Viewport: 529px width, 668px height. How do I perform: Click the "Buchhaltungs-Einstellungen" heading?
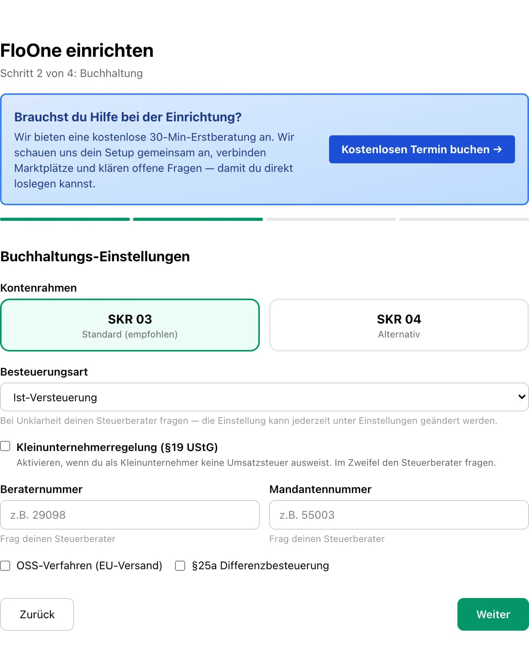95,257
